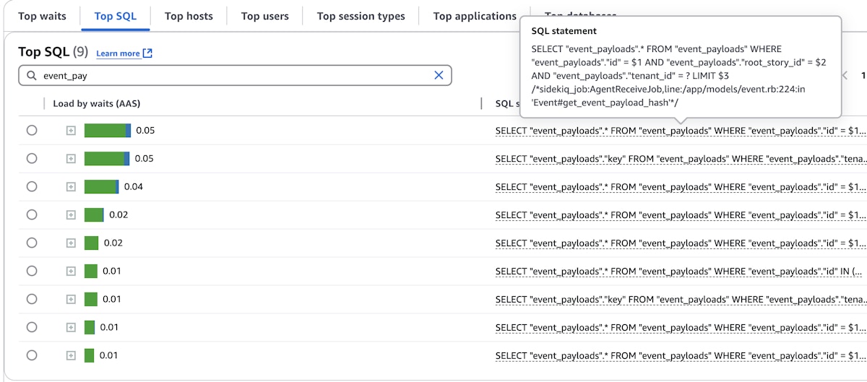Viewport: 867px width, 382px height.
Task: Choose the radio button for the "id" IN query row
Action: click(32, 271)
